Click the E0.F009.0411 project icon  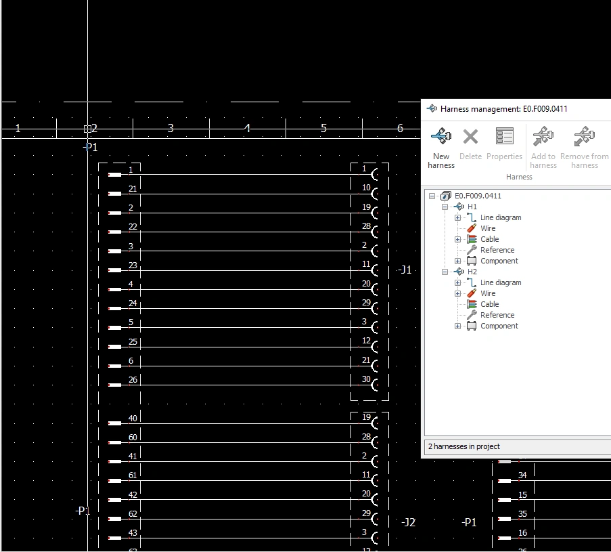tap(446, 196)
